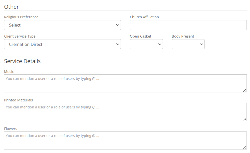
Task: Select the Cremation Direct value text
Action: pyautogui.click(x=25, y=44)
